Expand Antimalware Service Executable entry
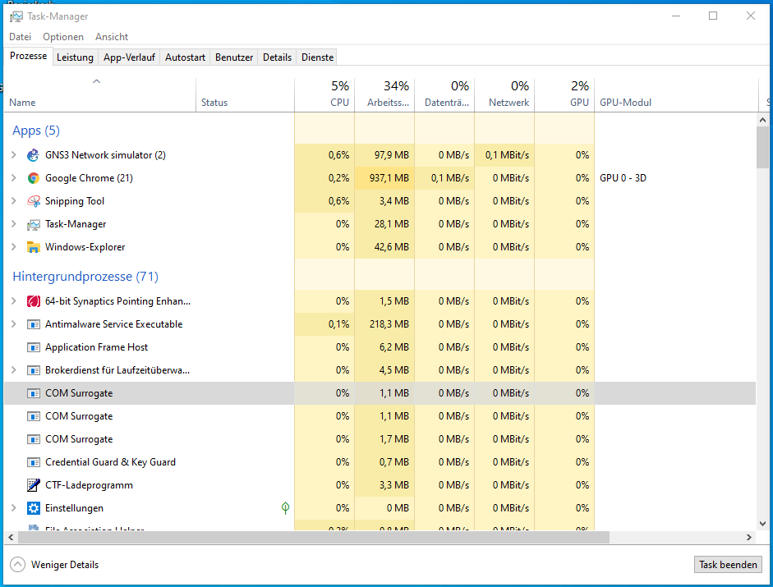This screenshot has height=587, width=773. pos(13,324)
